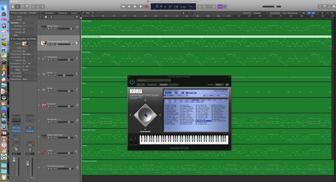This screenshot has height=182, width=336.
Task: Show the toolbar toggle icon
Action: point(27,7)
